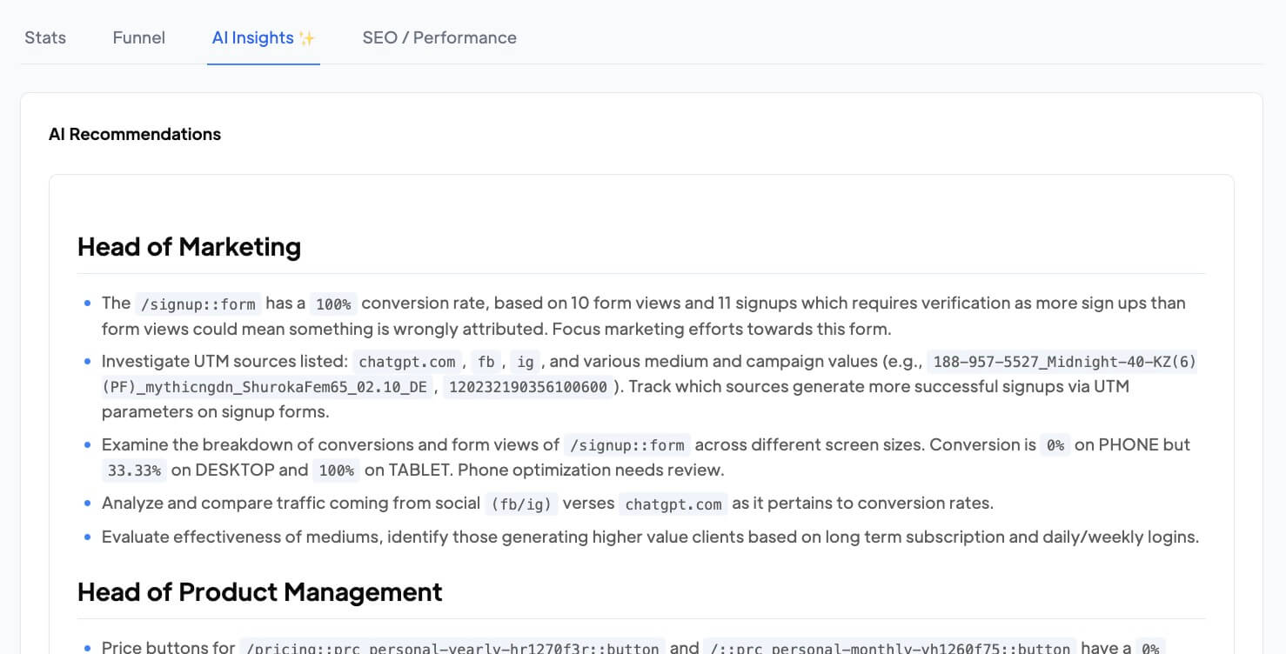Click chatgpt.com in the traffic comparison bullet

click(x=673, y=504)
